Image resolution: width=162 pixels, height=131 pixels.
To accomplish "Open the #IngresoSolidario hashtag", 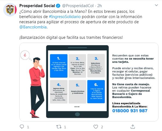I will point(65,17).
